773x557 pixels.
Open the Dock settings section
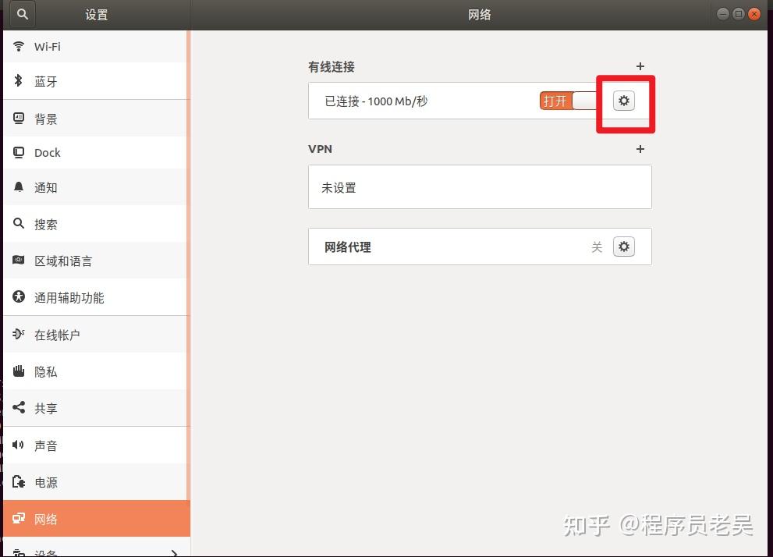point(47,152)
